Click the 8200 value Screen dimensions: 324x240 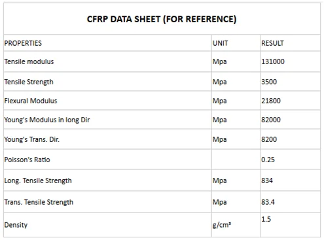coord(269,139)
